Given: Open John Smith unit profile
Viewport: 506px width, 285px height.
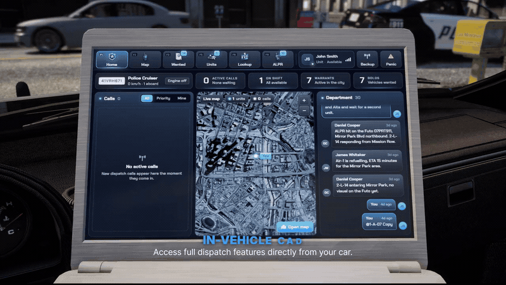Looking at the screenshot, I should 326,60.
